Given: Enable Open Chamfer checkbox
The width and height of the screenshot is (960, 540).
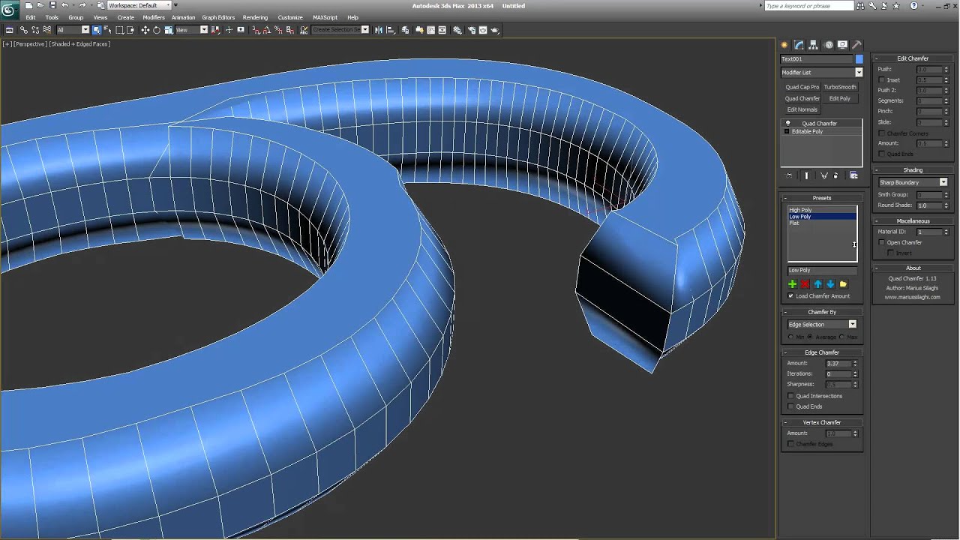Looking at the screenshot, I should [x=882, y=242].
